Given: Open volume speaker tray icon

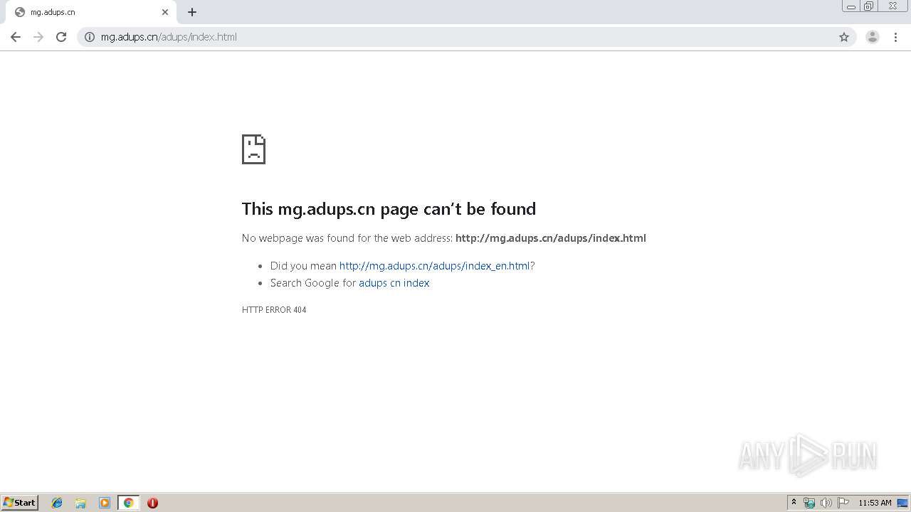Looking at the screenshot, I should [826, 503].
